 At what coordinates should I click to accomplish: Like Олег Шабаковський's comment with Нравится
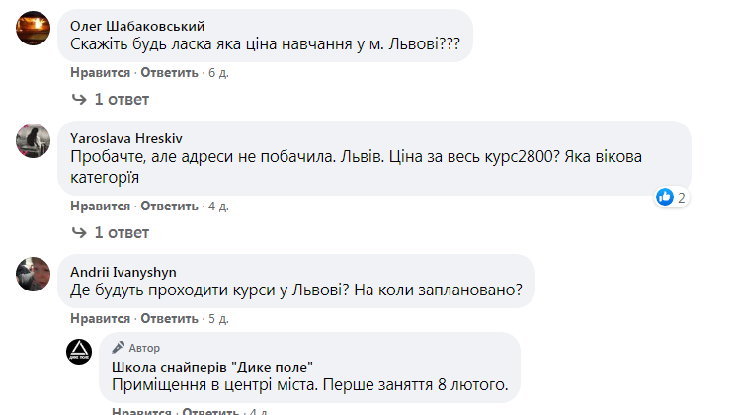(100, 73)
